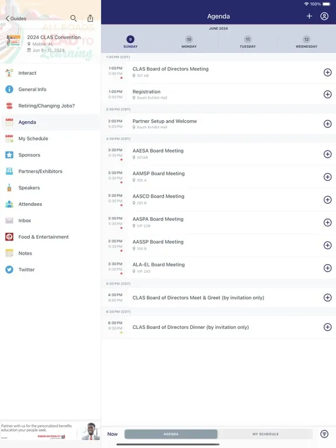Open AAMSP Board Meeting title
The image size is (336, 448).
[159, 173]
